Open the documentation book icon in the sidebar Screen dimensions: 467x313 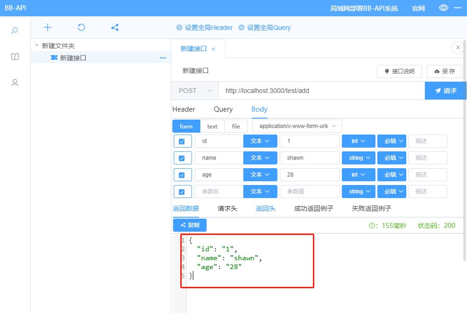(14, 57)
